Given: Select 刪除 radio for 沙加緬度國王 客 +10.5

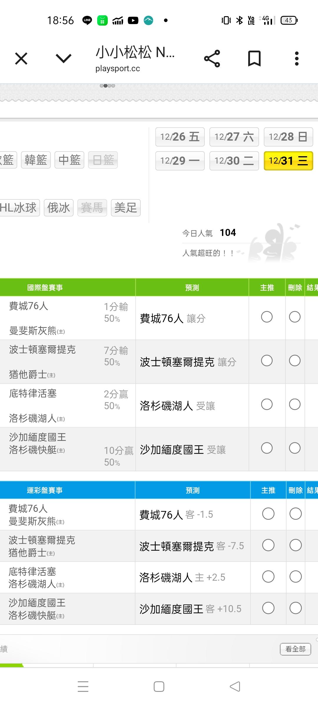Looking at the screenshot, I should (296, 608).
